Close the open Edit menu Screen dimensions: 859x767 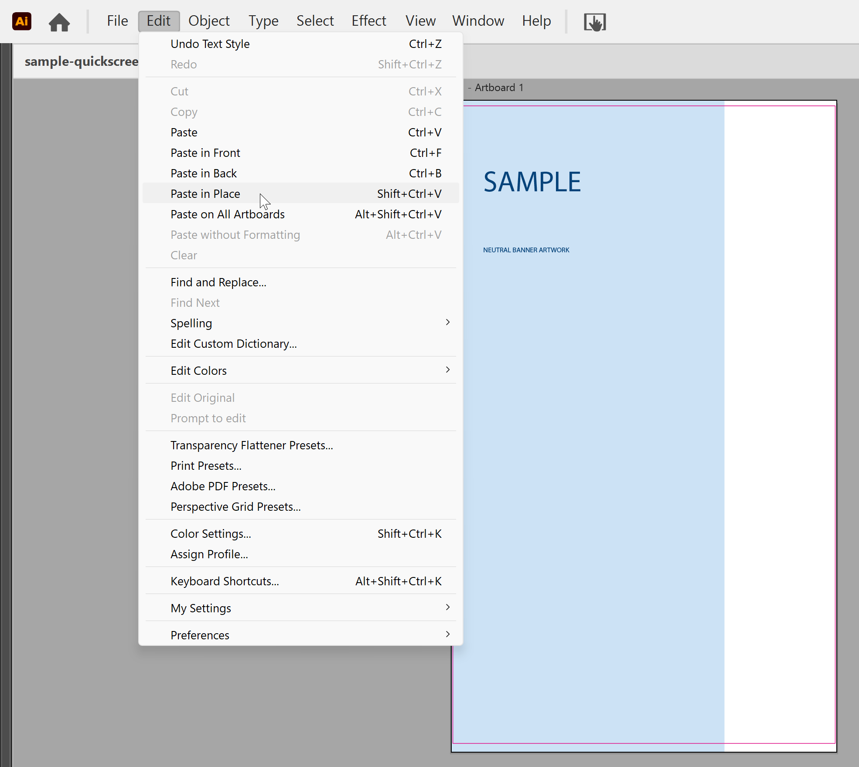point(159,21)
